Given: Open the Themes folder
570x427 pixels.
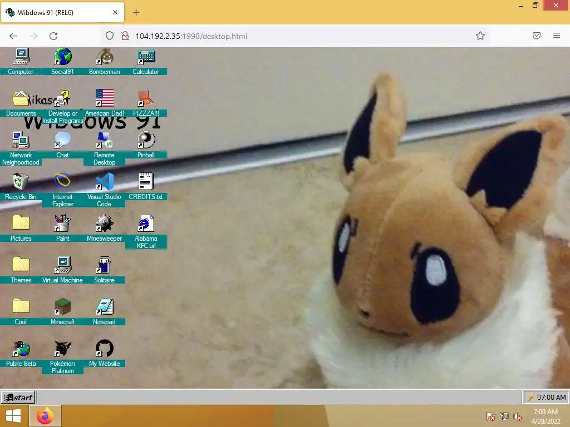Looking at the screenshot, I should tap(21, 270).
